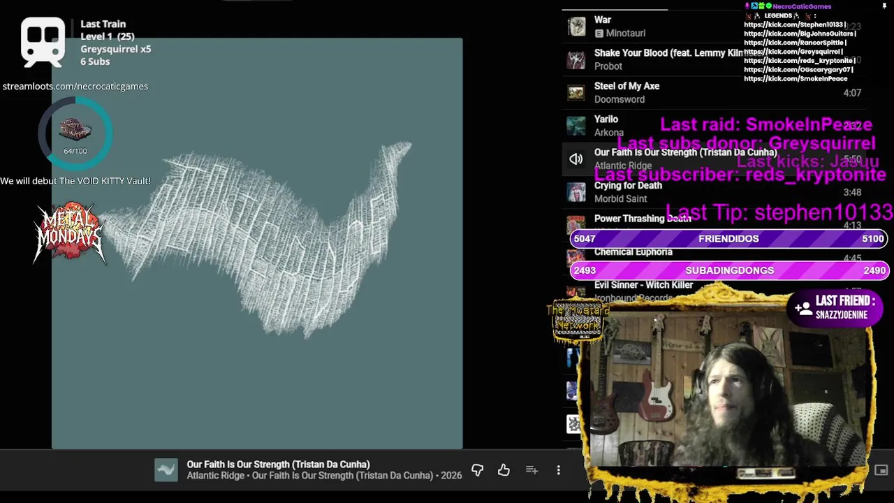Open the Probot artist name in queue

[x=608, y=66]
